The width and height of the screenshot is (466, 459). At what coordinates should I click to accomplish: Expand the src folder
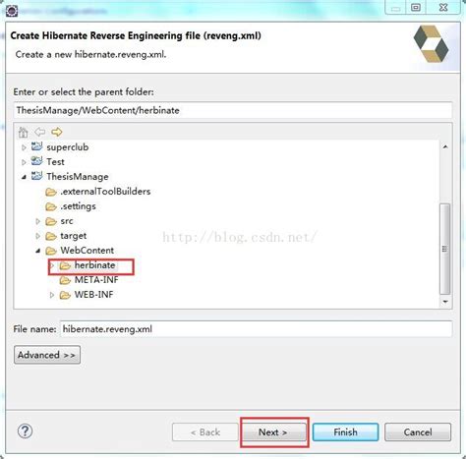[37, 221]
